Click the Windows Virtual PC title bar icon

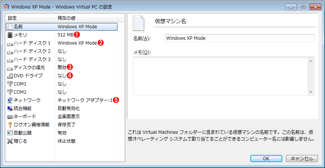click(6, 7)
